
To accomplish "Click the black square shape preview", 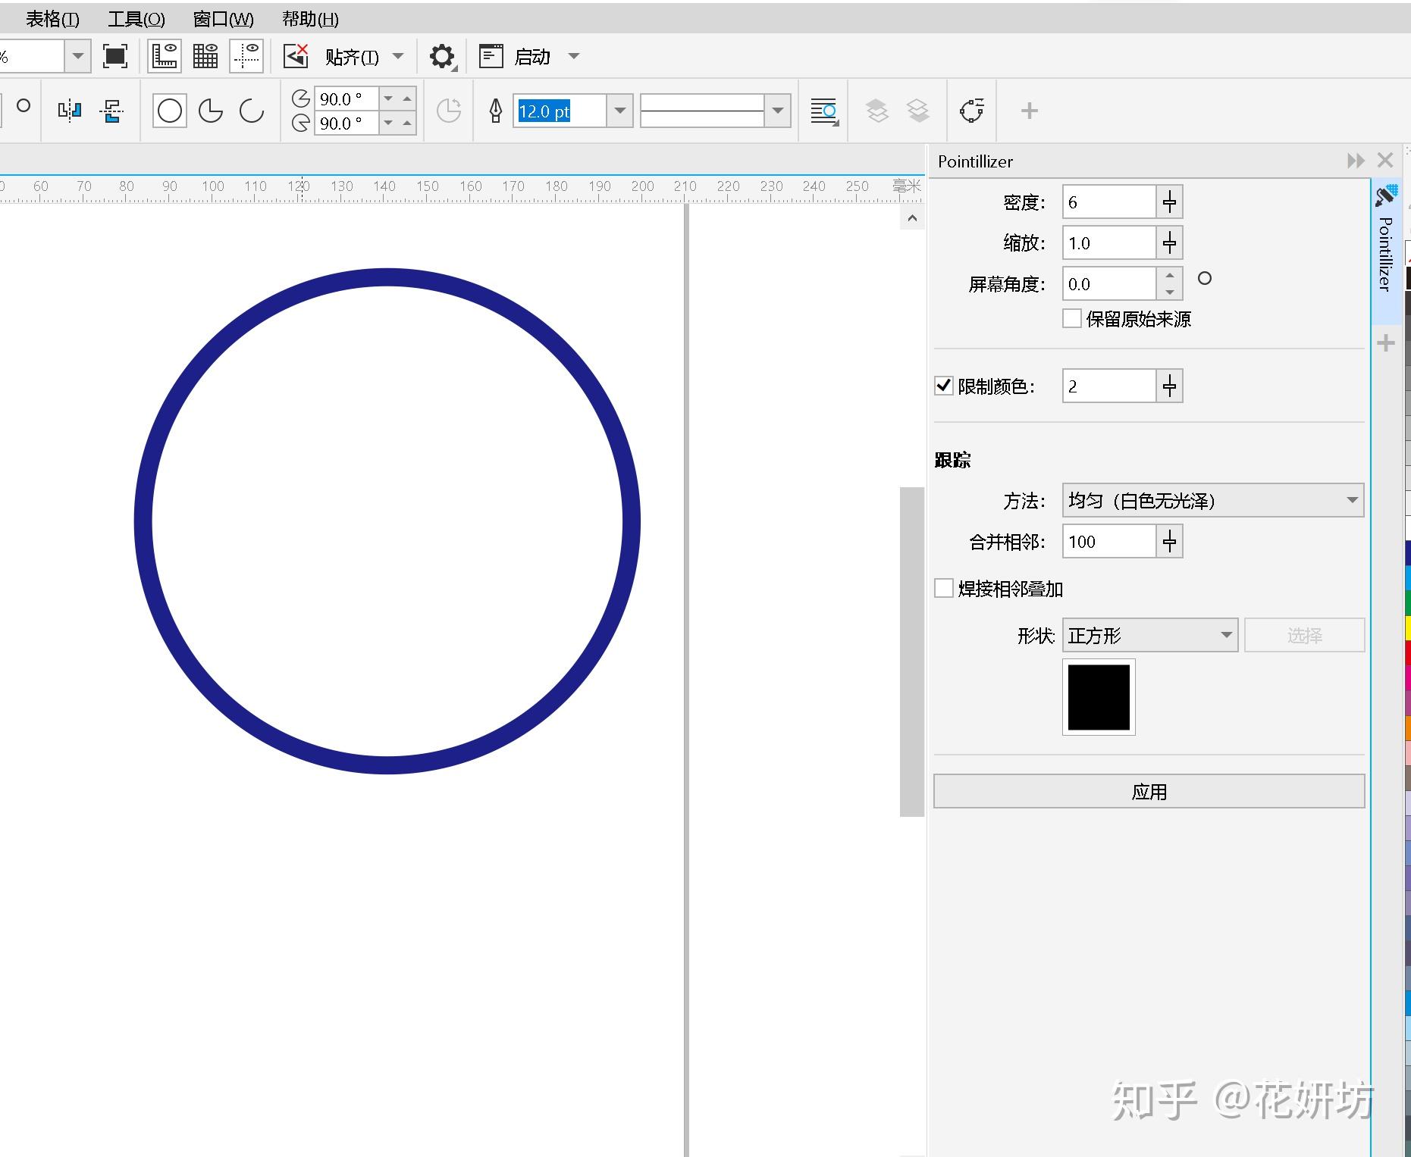I will [1099, 697].
